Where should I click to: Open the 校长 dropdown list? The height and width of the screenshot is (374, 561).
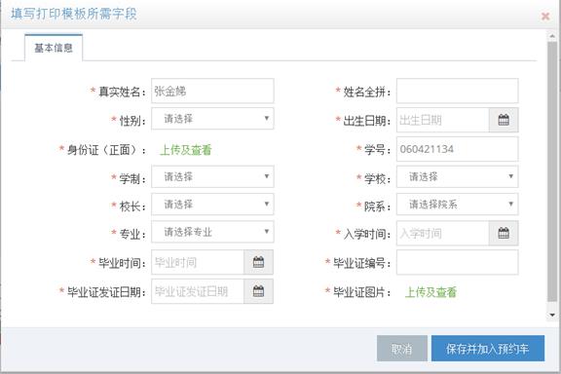212,205
